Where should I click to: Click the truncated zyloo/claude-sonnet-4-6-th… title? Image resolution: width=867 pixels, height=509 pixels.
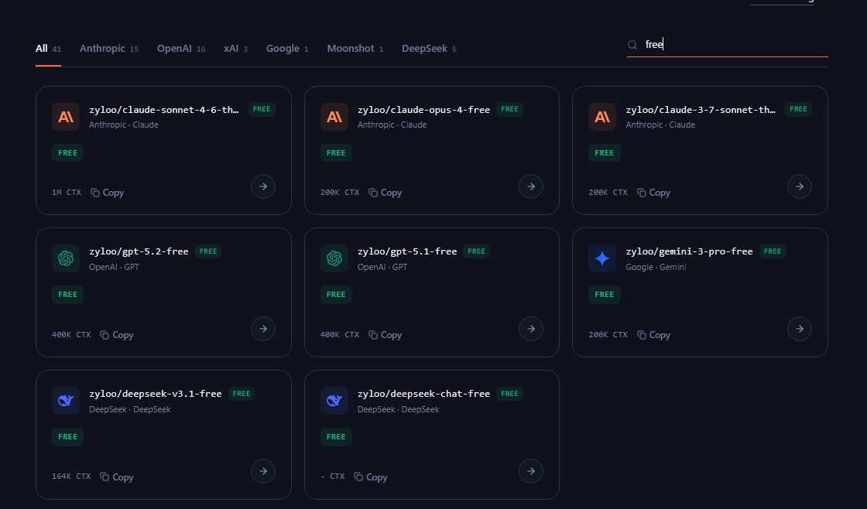[163, 109]
